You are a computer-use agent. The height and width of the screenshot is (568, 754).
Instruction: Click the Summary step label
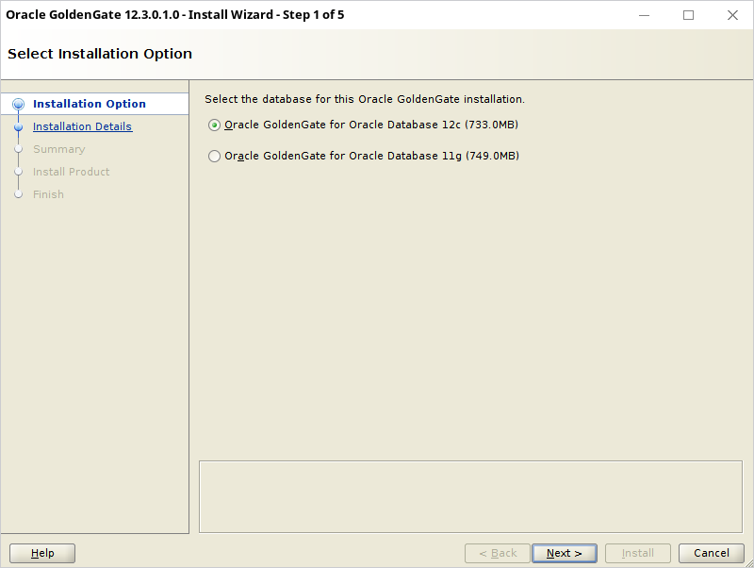click(59, 149)
